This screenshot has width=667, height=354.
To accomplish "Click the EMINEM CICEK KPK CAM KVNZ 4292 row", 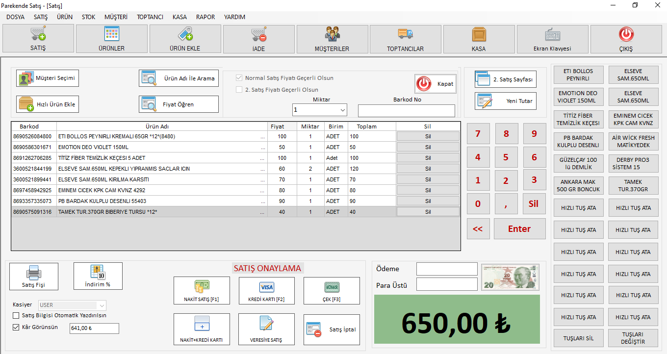I will [x=235, y=190].
